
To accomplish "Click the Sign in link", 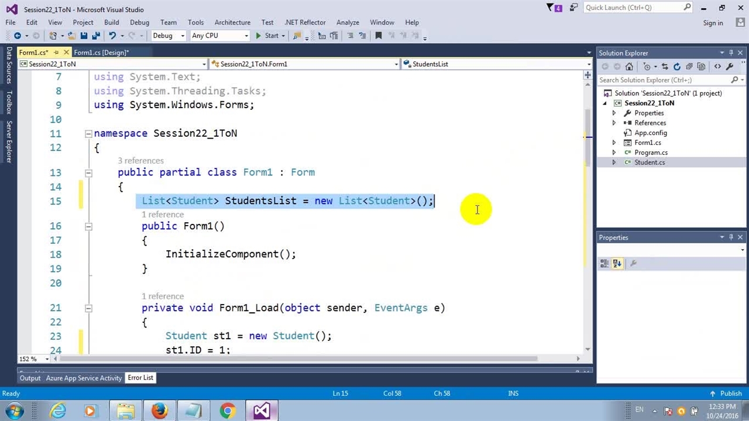I will [x=713, y=23].
